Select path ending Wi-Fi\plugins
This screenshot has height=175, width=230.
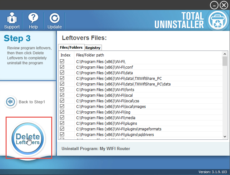(107, 123)
